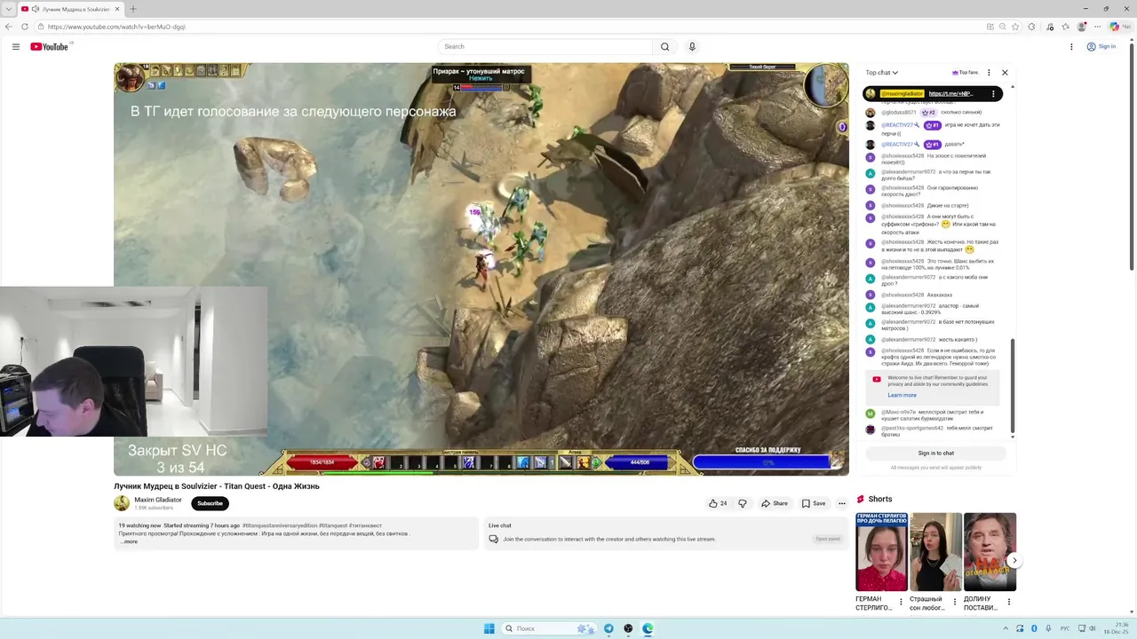Open Learn more about chat guidelines
The image size is (1137, 639).
click(x=902, y=395)
